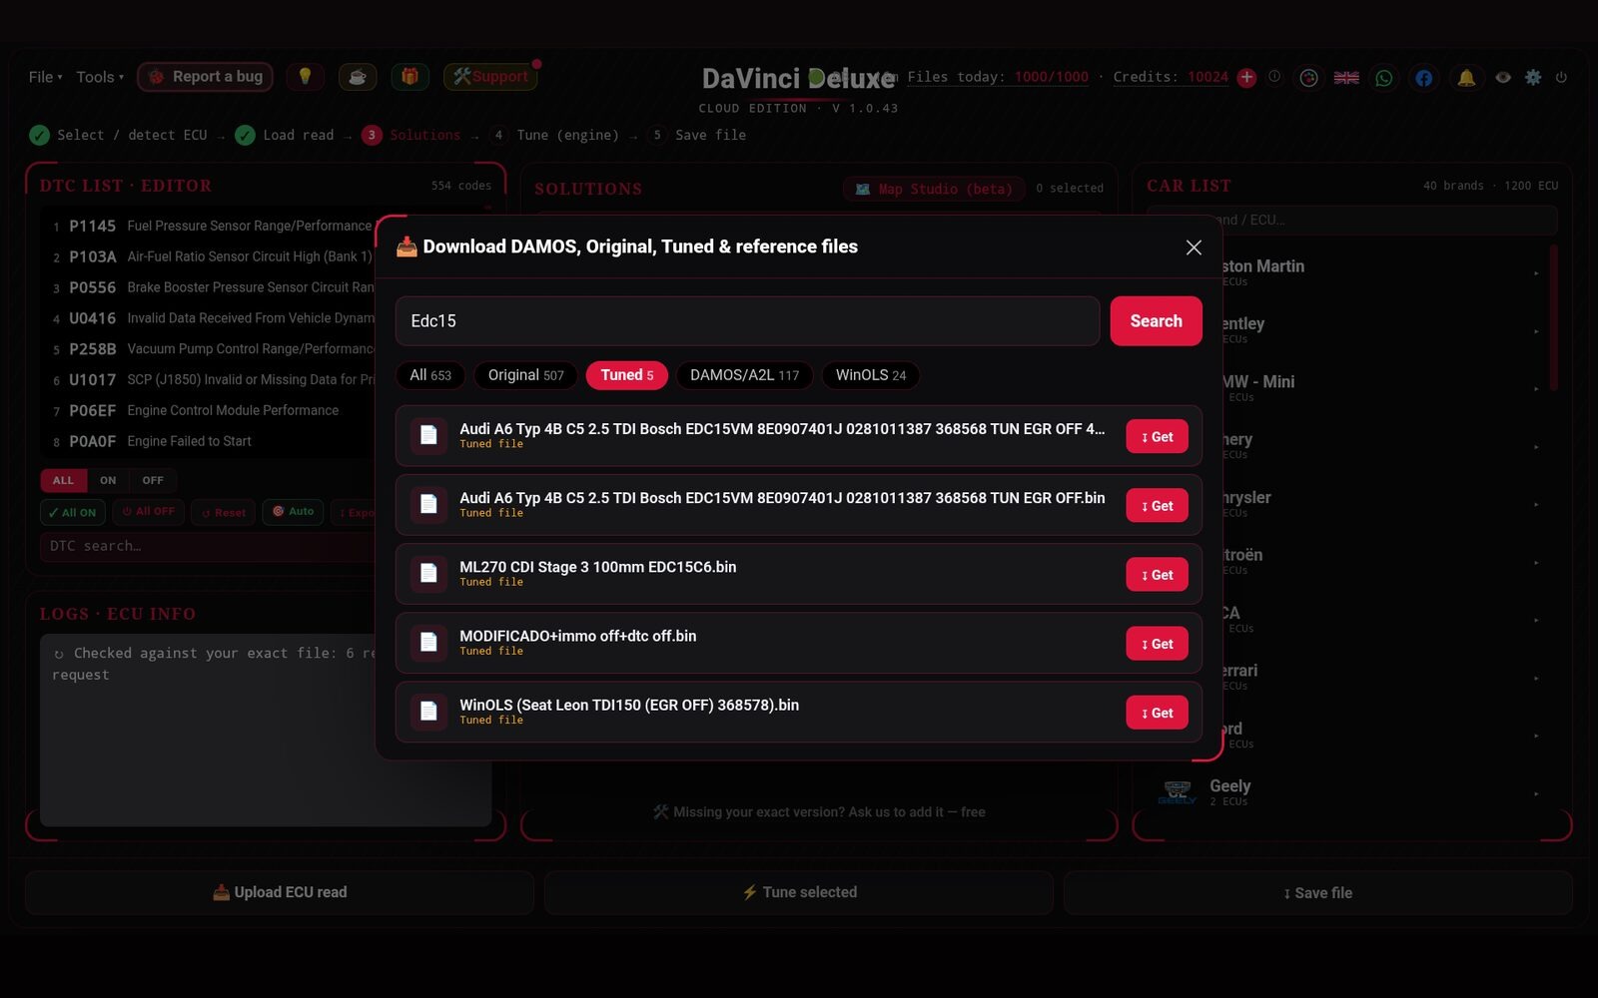Filter results by Original 507

(525, 375)
